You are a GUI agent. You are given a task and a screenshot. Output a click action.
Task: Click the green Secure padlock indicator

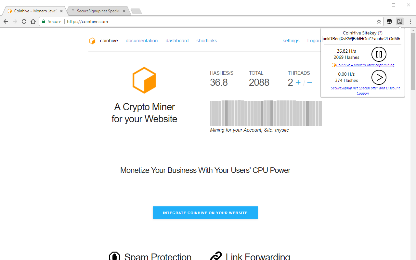[52, 21]
